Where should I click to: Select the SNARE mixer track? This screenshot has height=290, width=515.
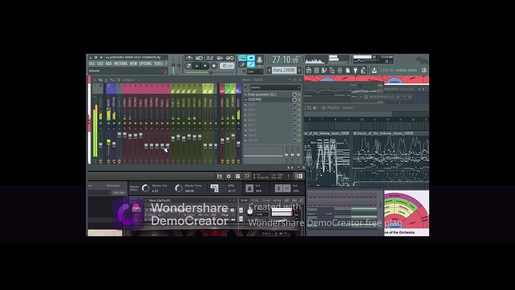(108, 103)
